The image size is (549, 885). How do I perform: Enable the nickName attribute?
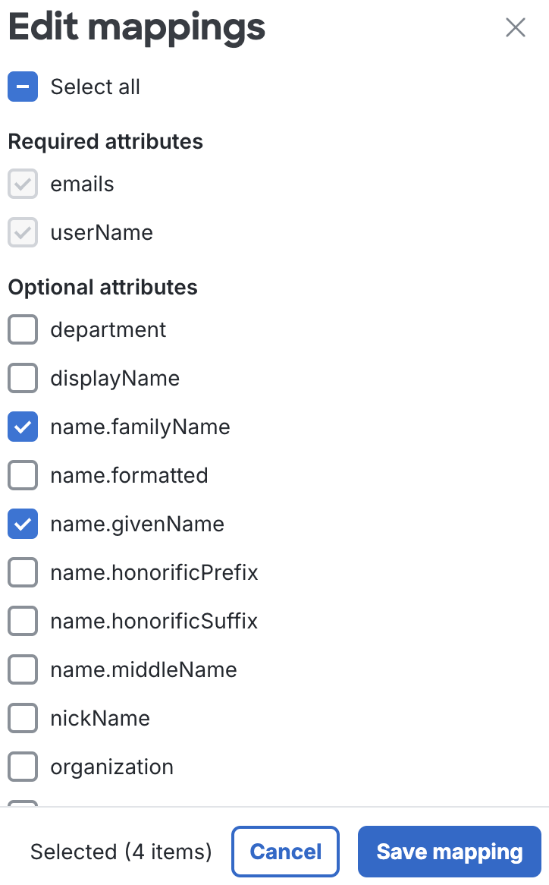tap(23, 718)
